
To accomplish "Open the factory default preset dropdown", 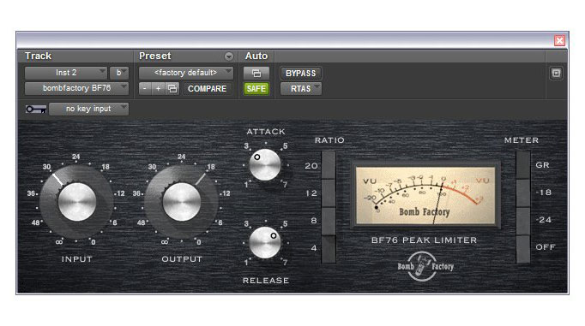I will [x=186, y=73].
